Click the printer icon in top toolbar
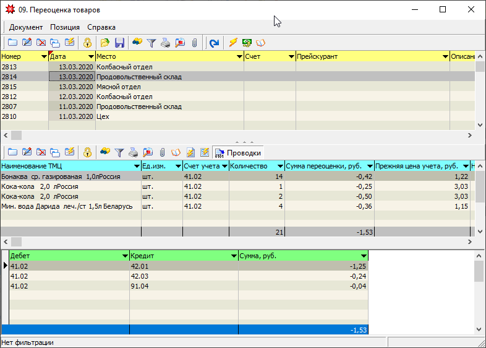 165,43
